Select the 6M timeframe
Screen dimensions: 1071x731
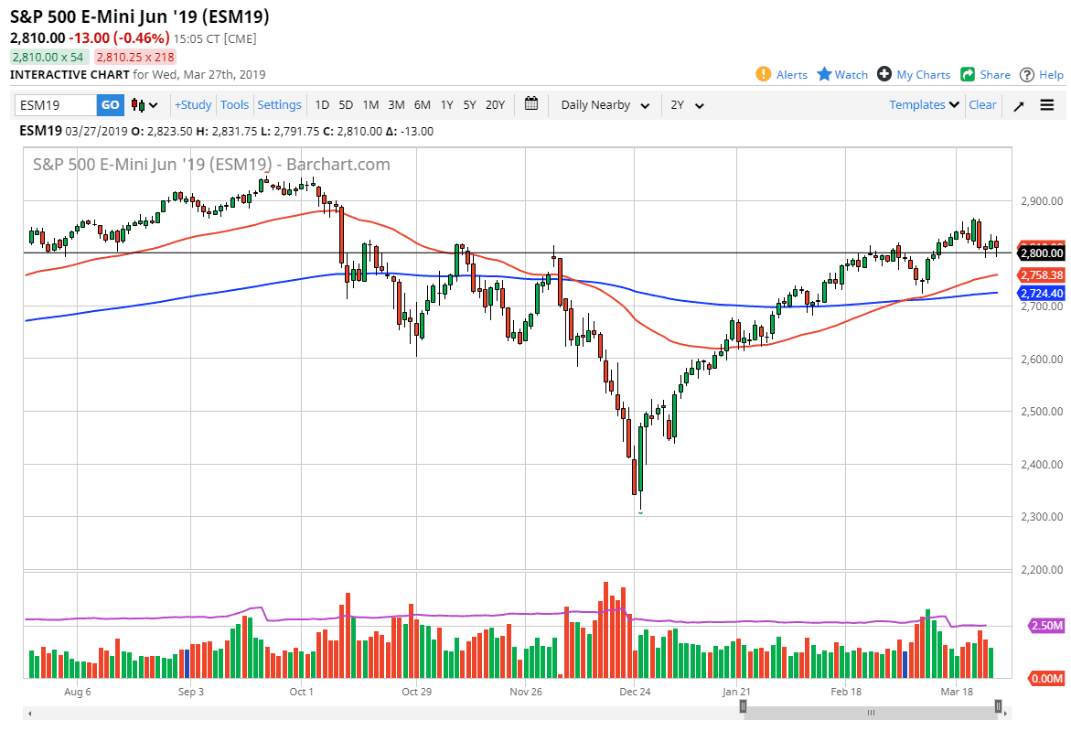pyautogui.click(x=422, y=105)
